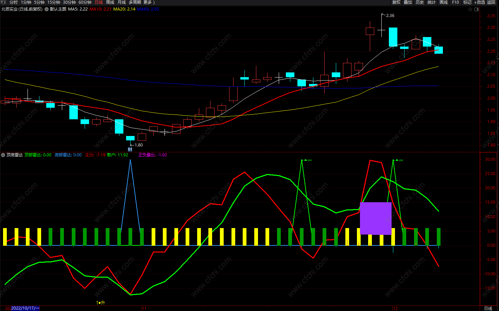Click the 北辰实业(日线,前复权) stock title
499x311 pixels.
tap(22, 9)
